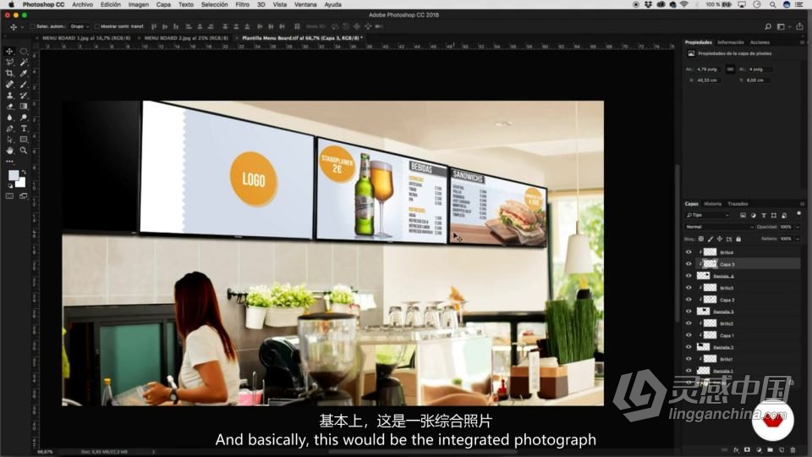Viewport: 812px width, 457px height.
Task: Select the Lasso tool
Action: 9,62
